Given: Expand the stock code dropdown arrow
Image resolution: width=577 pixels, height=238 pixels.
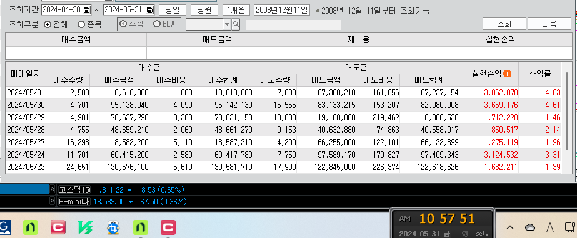Looking at the screenshot, I should [x=227, y=24].
